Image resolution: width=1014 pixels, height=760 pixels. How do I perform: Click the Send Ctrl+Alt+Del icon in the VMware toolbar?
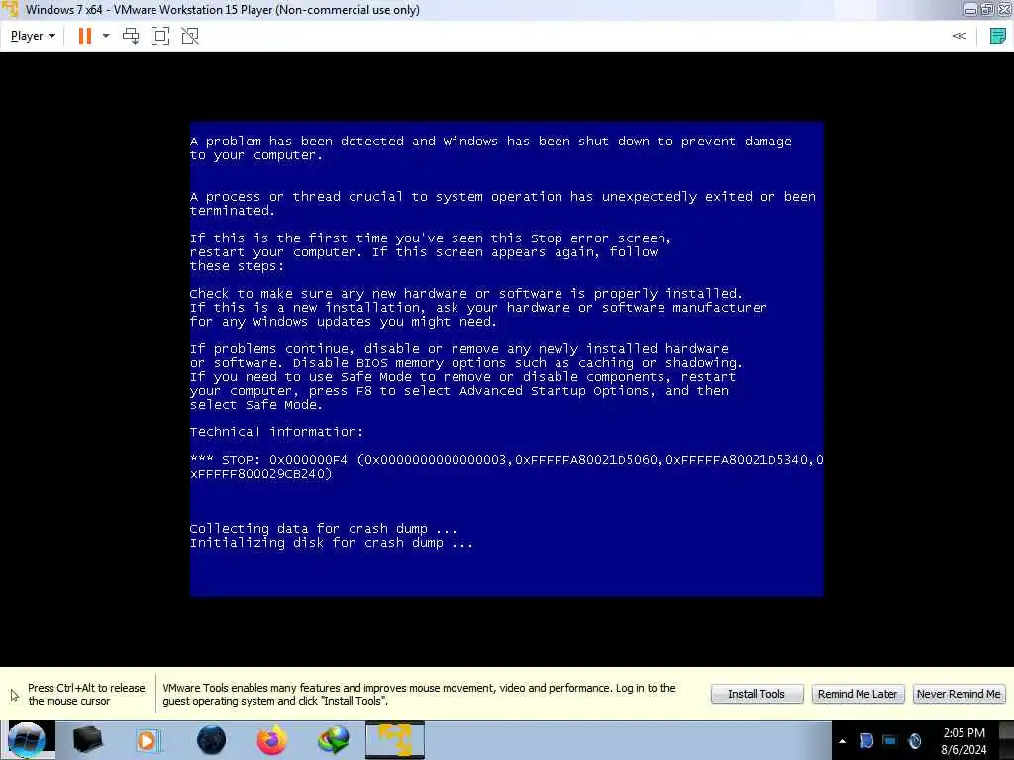click(131, 36)
